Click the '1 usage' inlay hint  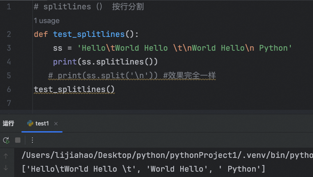pos(47,20)
